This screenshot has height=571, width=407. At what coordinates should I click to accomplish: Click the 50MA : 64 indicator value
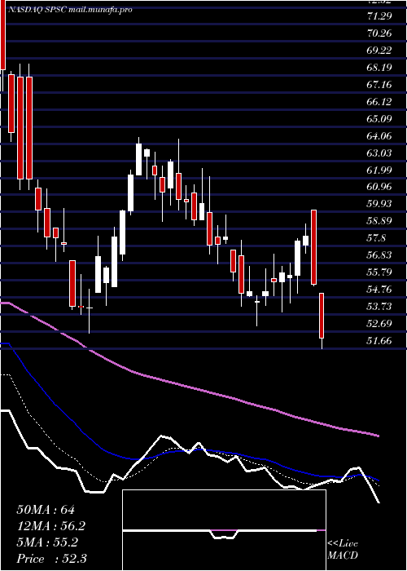pyautogui.click(x=46, y=510)
